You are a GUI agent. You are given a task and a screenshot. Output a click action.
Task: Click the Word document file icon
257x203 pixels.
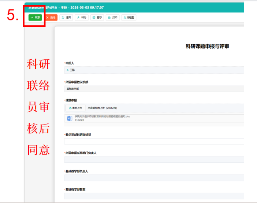pyautogui.click(x=70, y=118)
